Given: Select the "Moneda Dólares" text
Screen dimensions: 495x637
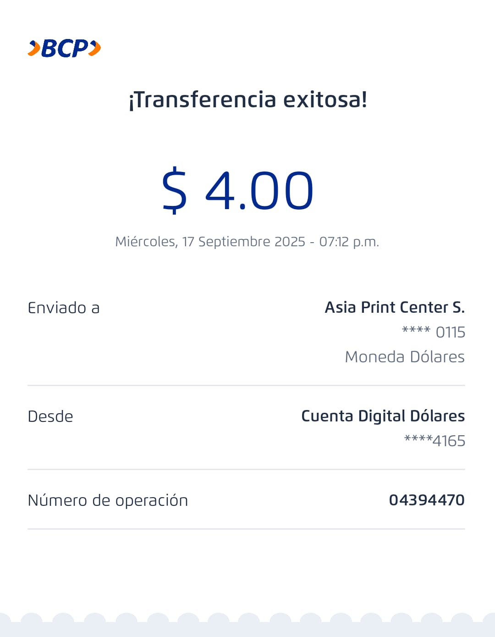Looking at the screenshot, I should pyautogui.click(x=405, y=357).
